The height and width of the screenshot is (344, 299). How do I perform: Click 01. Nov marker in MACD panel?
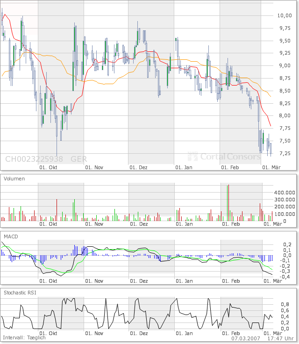pyautogui.click(x=94, y=281)
